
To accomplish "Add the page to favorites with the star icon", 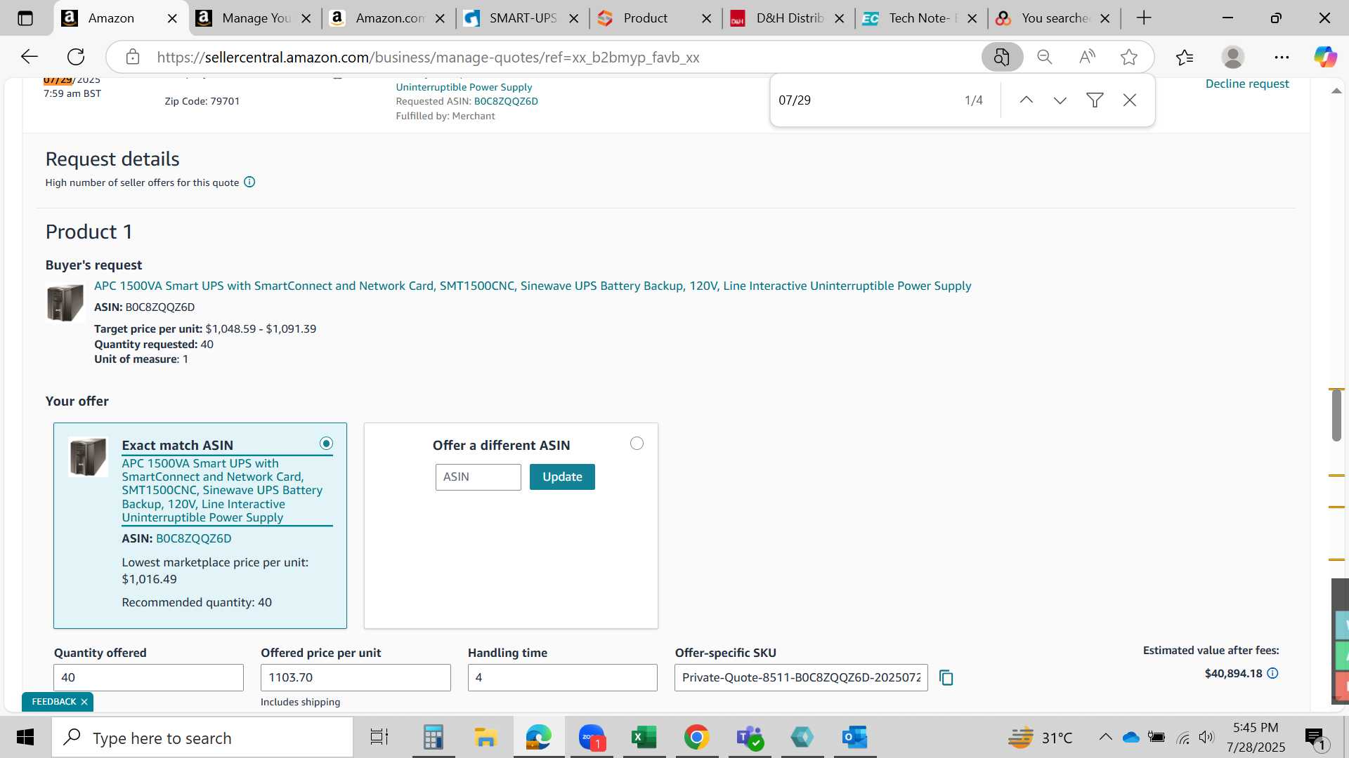I will point(1129,57).
